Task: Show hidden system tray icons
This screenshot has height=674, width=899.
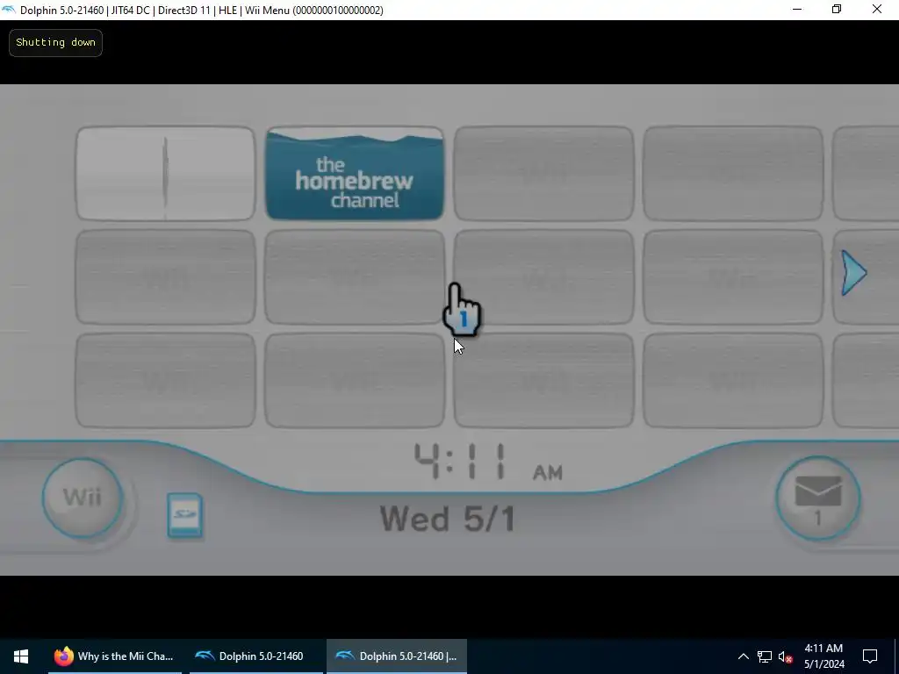Action: (x=743, y=656)
